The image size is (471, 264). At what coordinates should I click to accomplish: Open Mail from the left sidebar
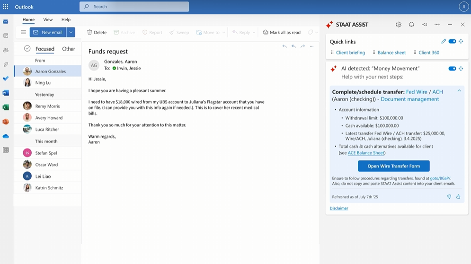6,22
